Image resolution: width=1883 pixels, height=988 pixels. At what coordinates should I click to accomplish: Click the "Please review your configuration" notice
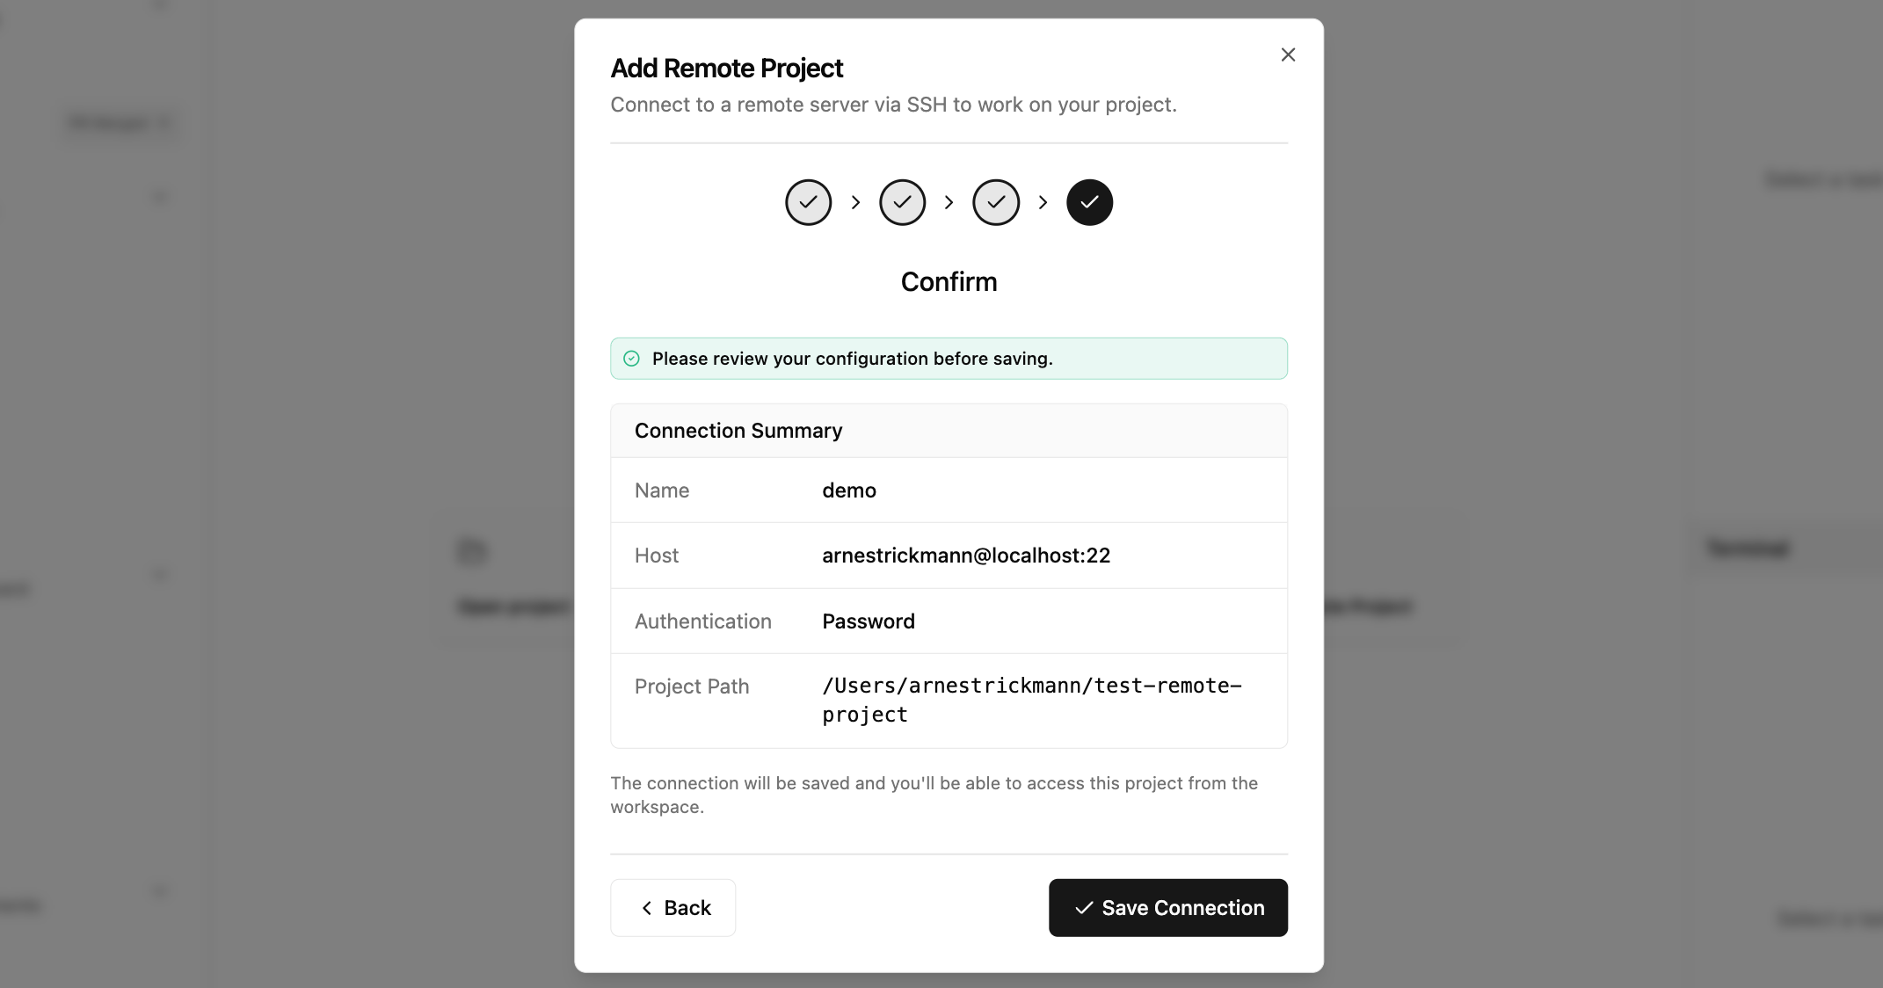point(852,359)
